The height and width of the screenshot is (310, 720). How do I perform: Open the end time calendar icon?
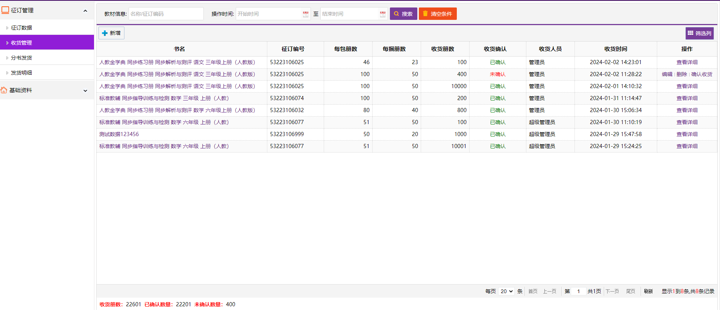tap(382, 14)
